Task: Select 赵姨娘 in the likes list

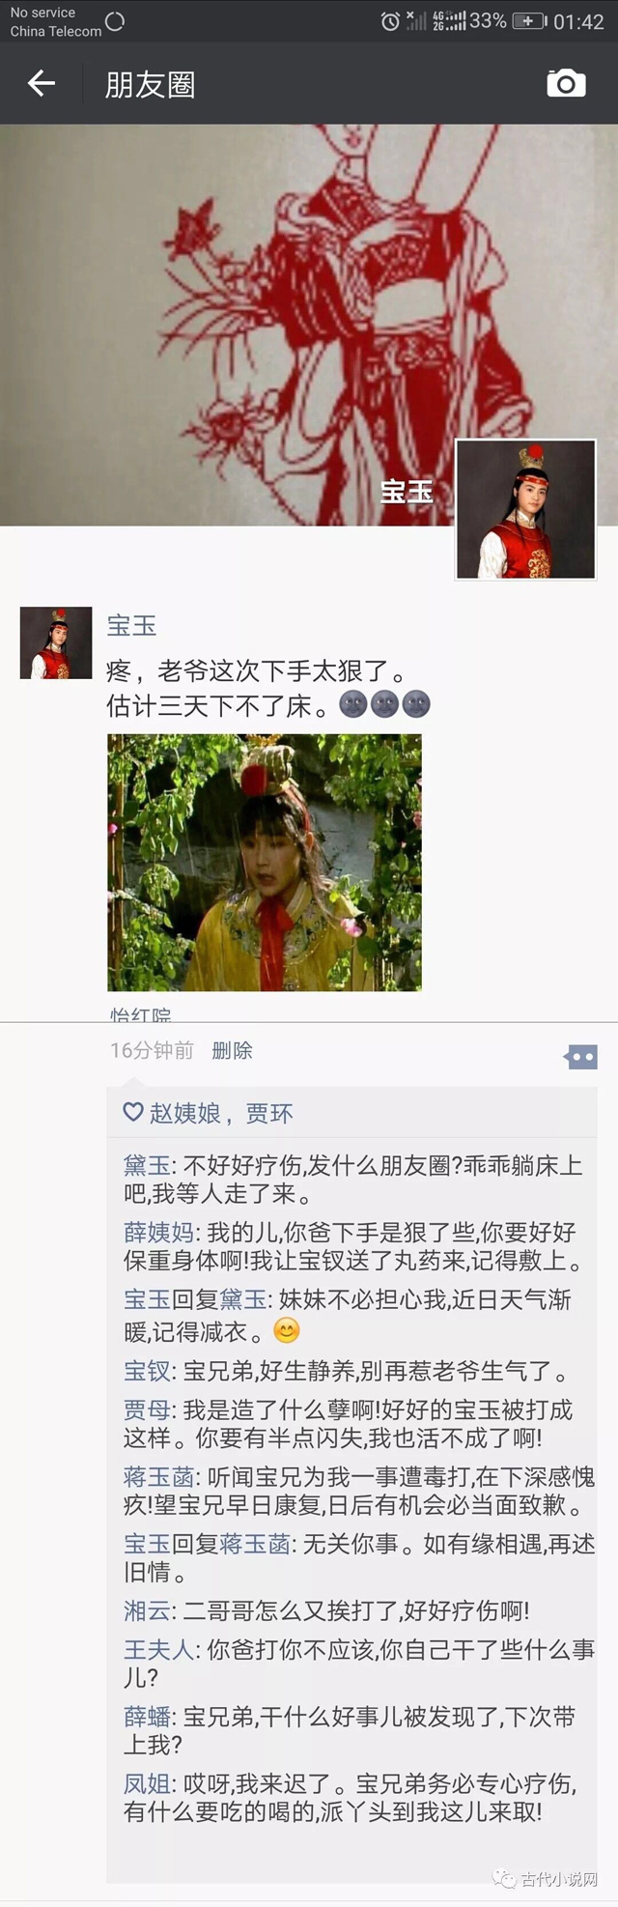Action: pyautogui.click(x=185, y=1113)
